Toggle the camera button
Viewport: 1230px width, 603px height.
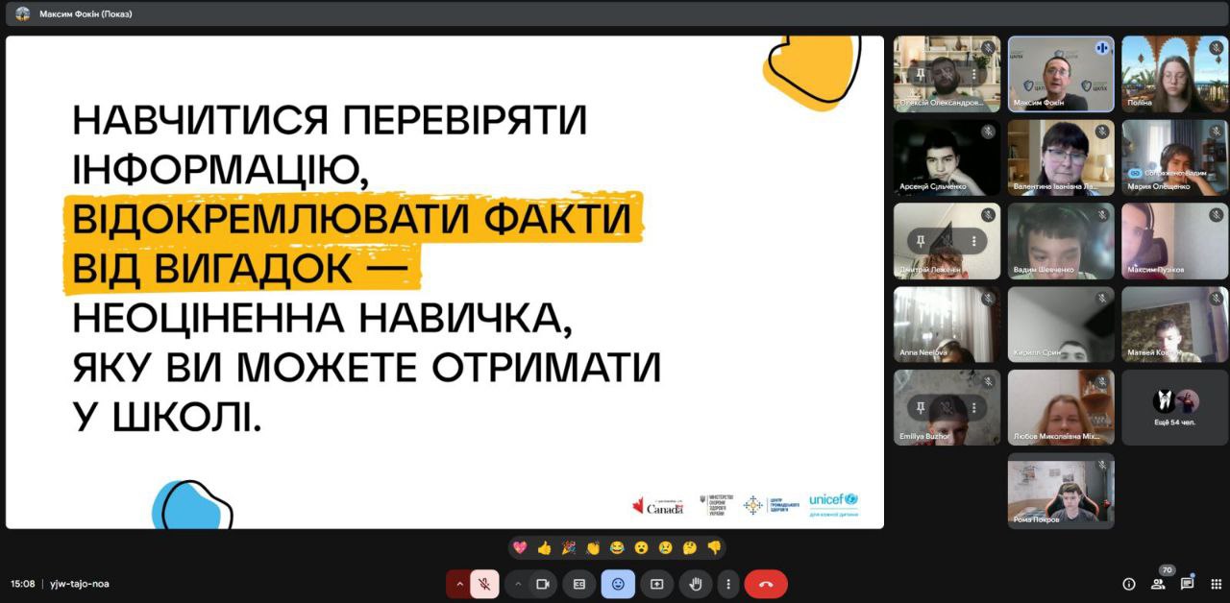pyautogui.click(x=542, y=584)
